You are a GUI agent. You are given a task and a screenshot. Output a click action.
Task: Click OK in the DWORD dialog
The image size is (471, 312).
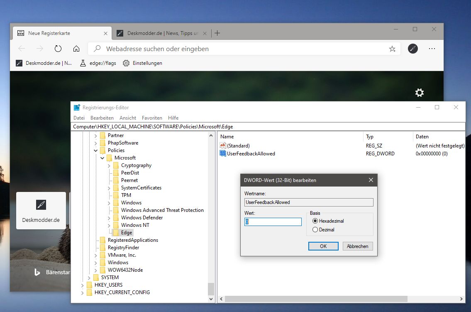click(x=323, y=246)
